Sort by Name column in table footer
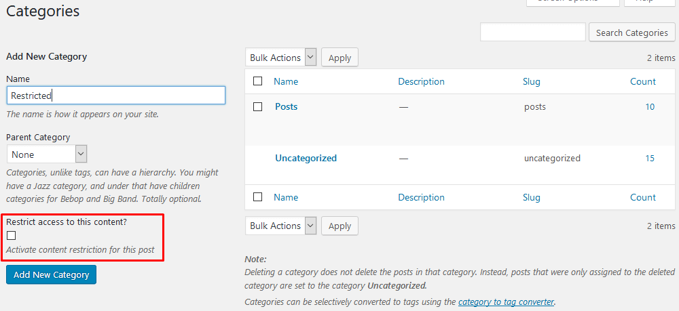Image resolution: width=679 pixels, height=311 pixels. (286, 197)
